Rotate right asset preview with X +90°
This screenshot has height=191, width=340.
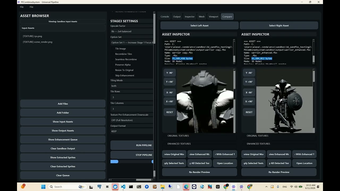tap(249, 102)
